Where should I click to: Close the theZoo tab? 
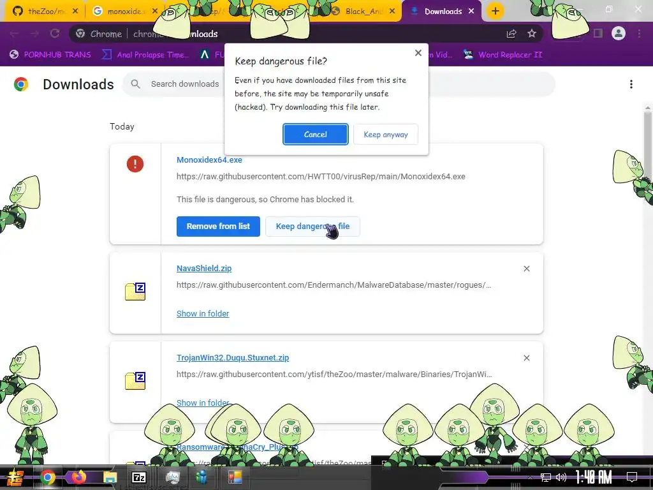click(x=75, y=11)
